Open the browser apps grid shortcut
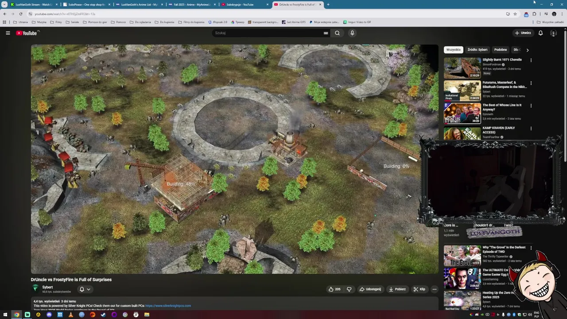 point(4,22)
